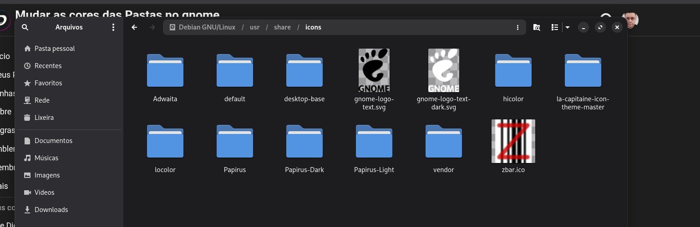The height and width of the screenshot is (227, 700).
Task: Open the Arquivos main menu (three dots)
Action: [x=113, y=27]
